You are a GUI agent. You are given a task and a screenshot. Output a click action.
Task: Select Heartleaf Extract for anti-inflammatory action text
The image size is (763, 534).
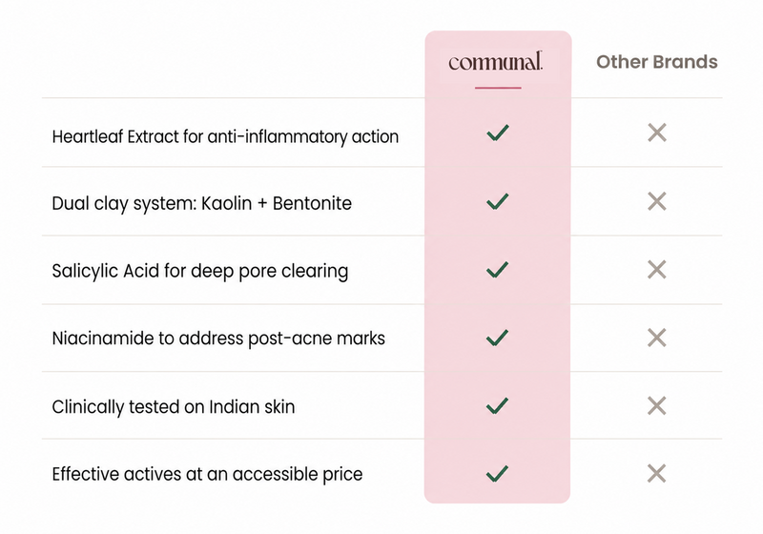(x=225, y=136)
